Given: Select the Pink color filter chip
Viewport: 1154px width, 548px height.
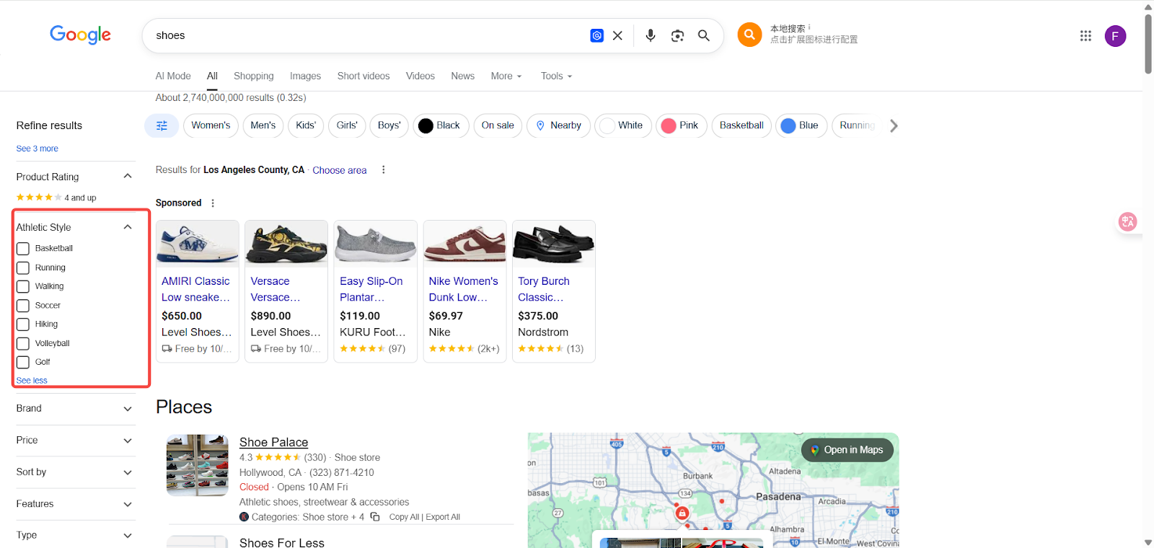Looking at the screenshot, I should coord(681,125).
